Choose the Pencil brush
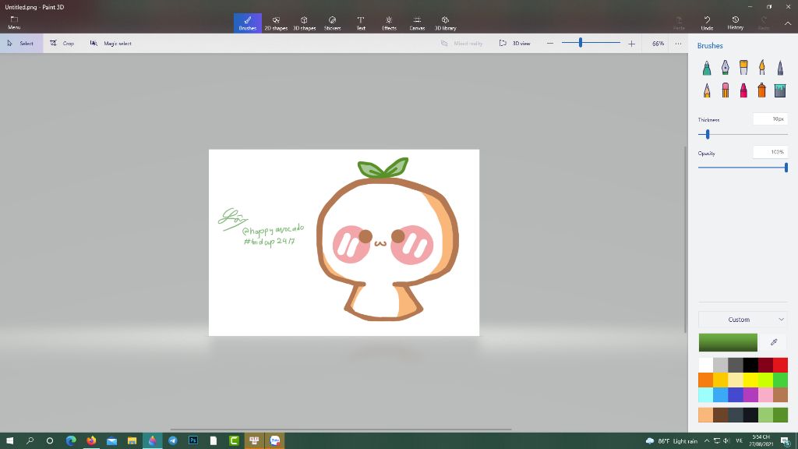This screenshot has width=798, height=449. pyautogui.click(x=707, y=90)
